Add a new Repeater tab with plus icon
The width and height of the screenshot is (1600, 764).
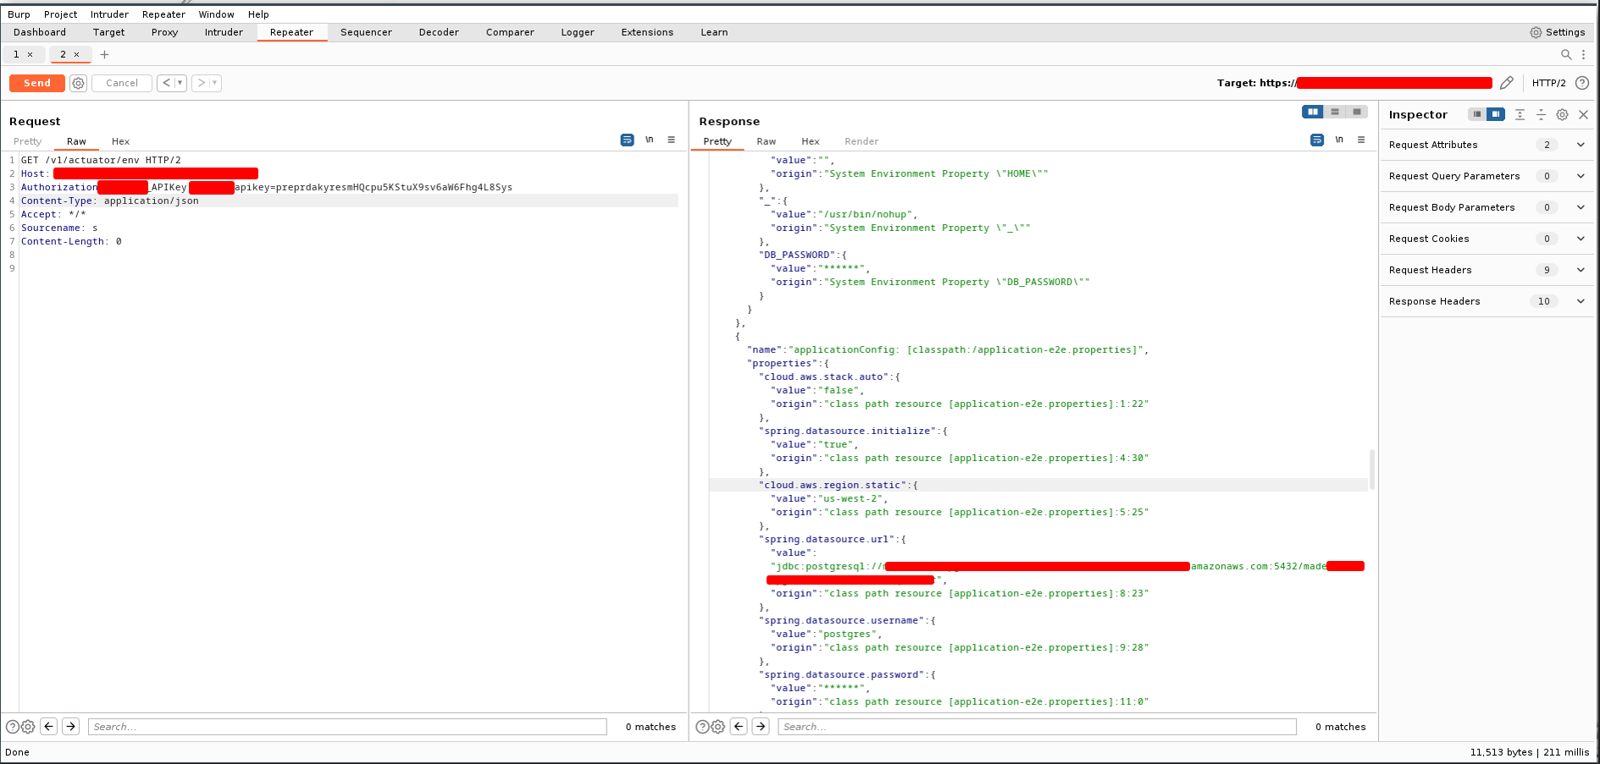tap(105, 54)
